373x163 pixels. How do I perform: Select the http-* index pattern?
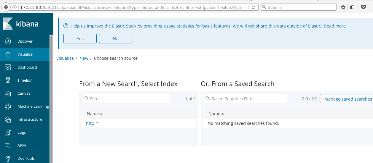click(x=92, y=123)
